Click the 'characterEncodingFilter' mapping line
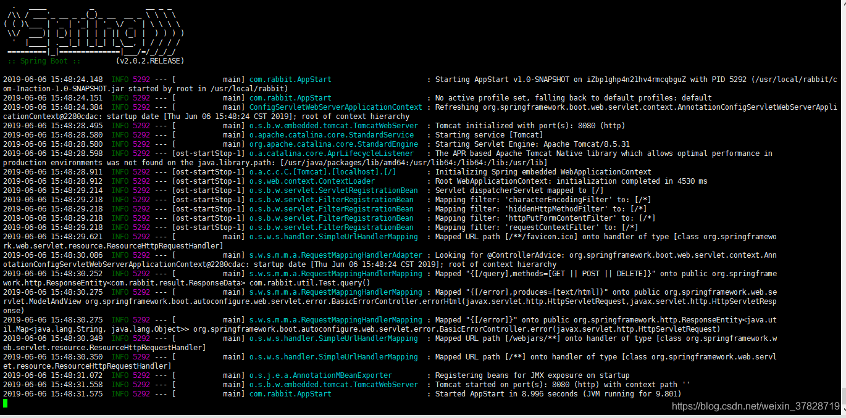846x418 pixels. point(543,200)
